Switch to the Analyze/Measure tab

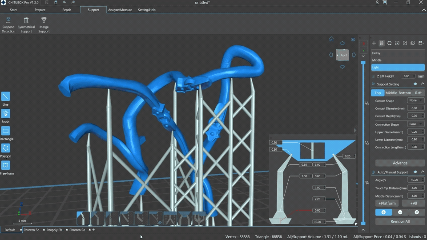[x=120, y=10]
